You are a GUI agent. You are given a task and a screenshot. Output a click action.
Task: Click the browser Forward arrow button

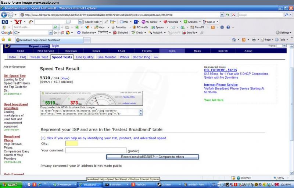(11, 15)
